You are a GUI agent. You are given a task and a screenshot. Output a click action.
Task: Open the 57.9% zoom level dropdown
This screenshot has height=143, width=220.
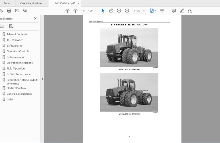[x=139, y=11]
